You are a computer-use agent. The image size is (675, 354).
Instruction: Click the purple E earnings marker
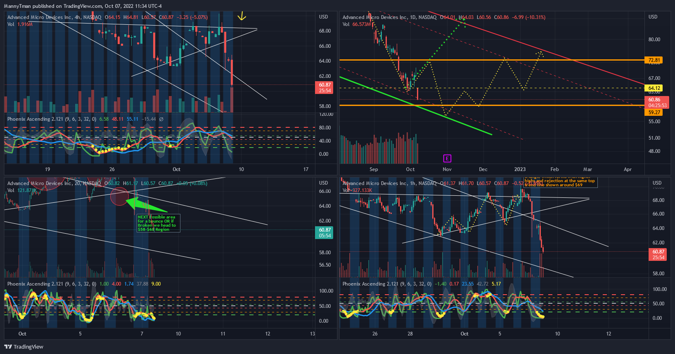coord(447,158)
